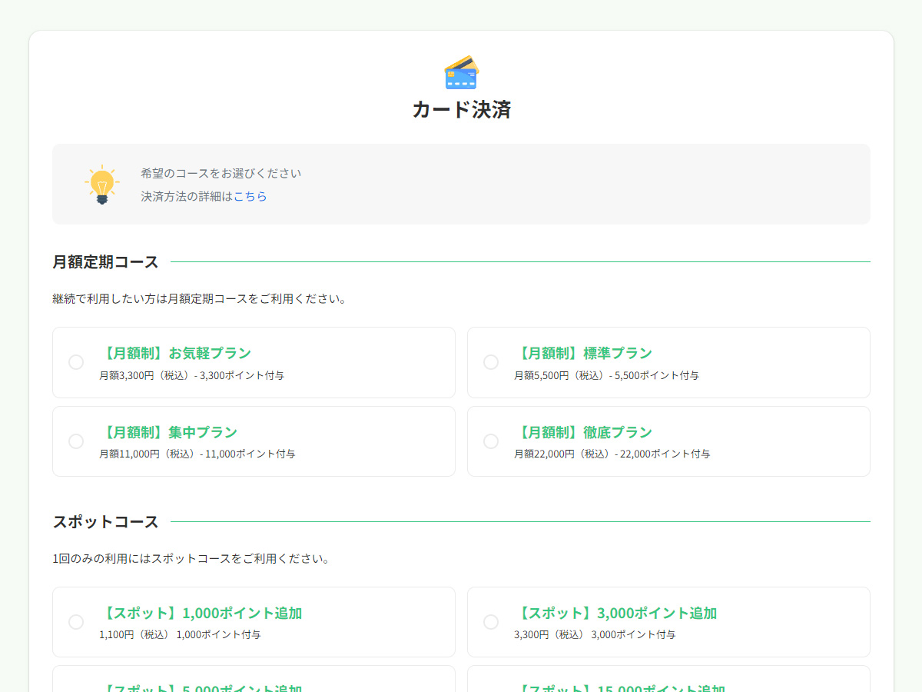Select the 標準プラン radio button
The image size is (922, 692).
pyautogui.click(x=491, y=362)
